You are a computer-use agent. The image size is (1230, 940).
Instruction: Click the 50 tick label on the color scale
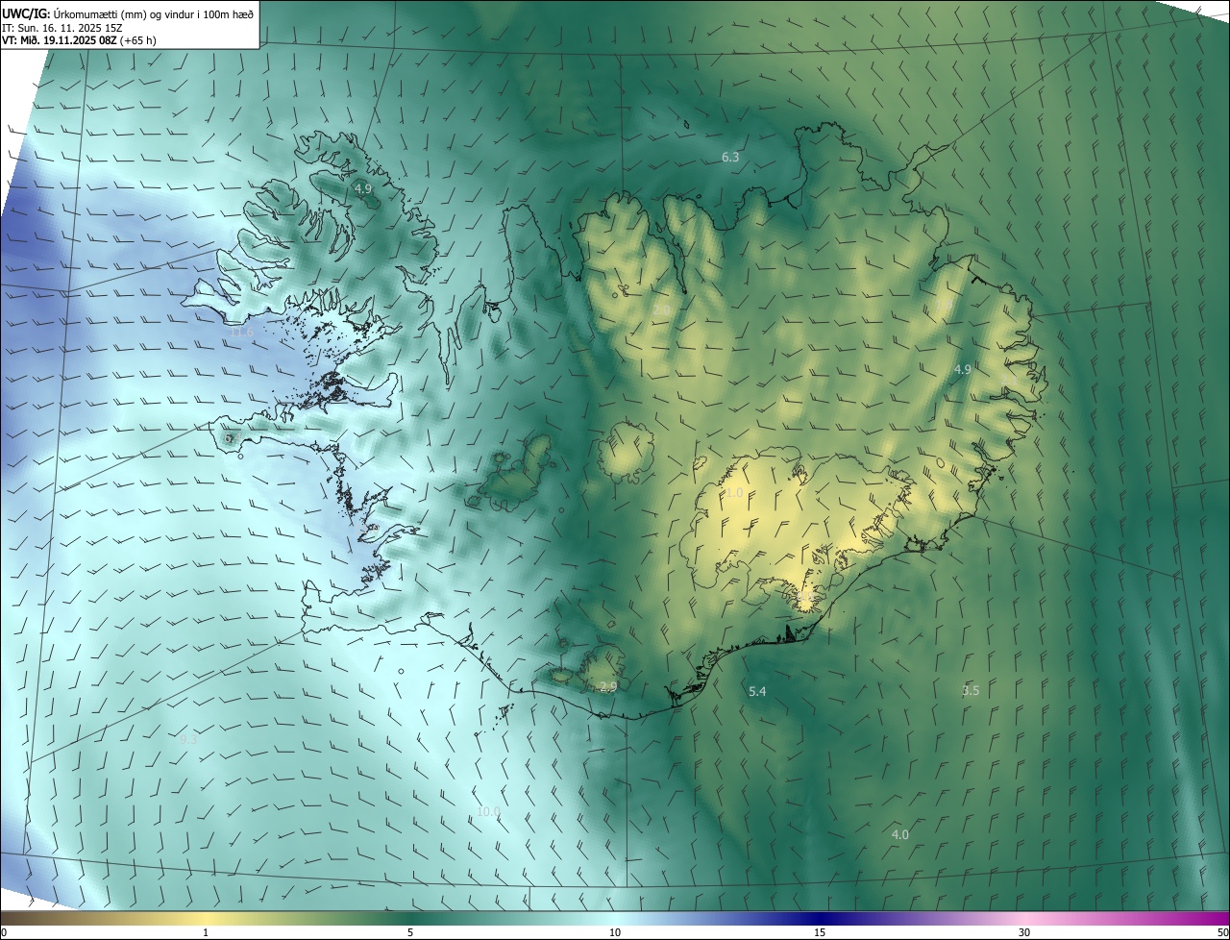1222,932
